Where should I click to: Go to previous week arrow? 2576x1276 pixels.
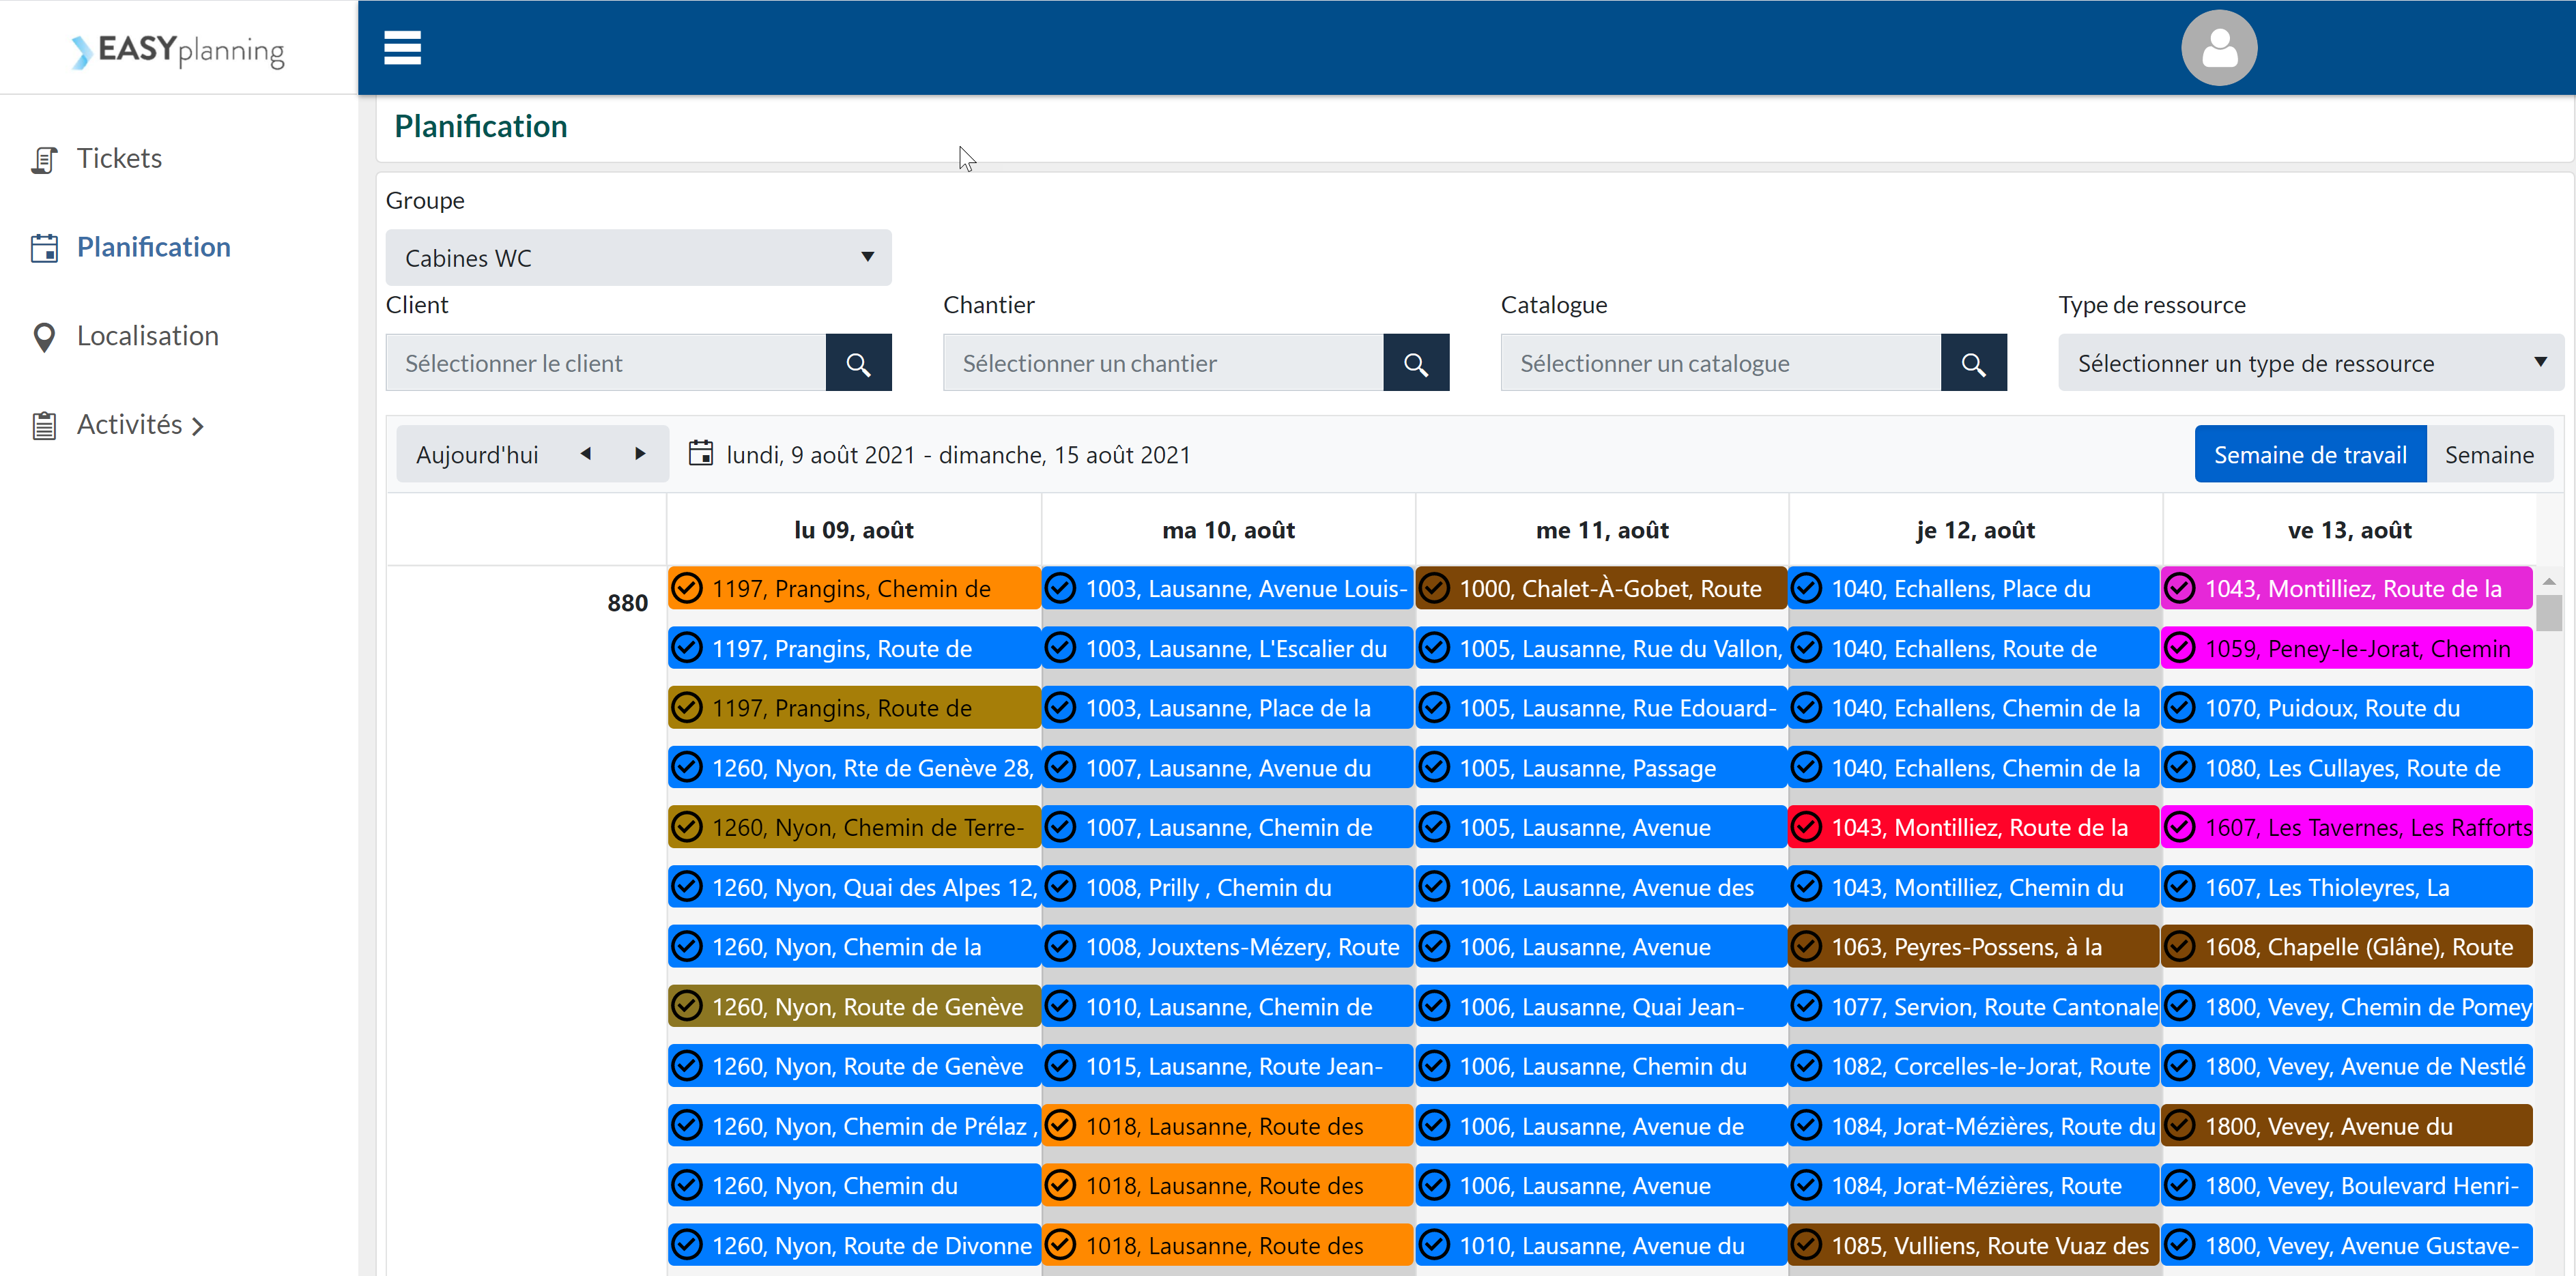pos(586,453)
